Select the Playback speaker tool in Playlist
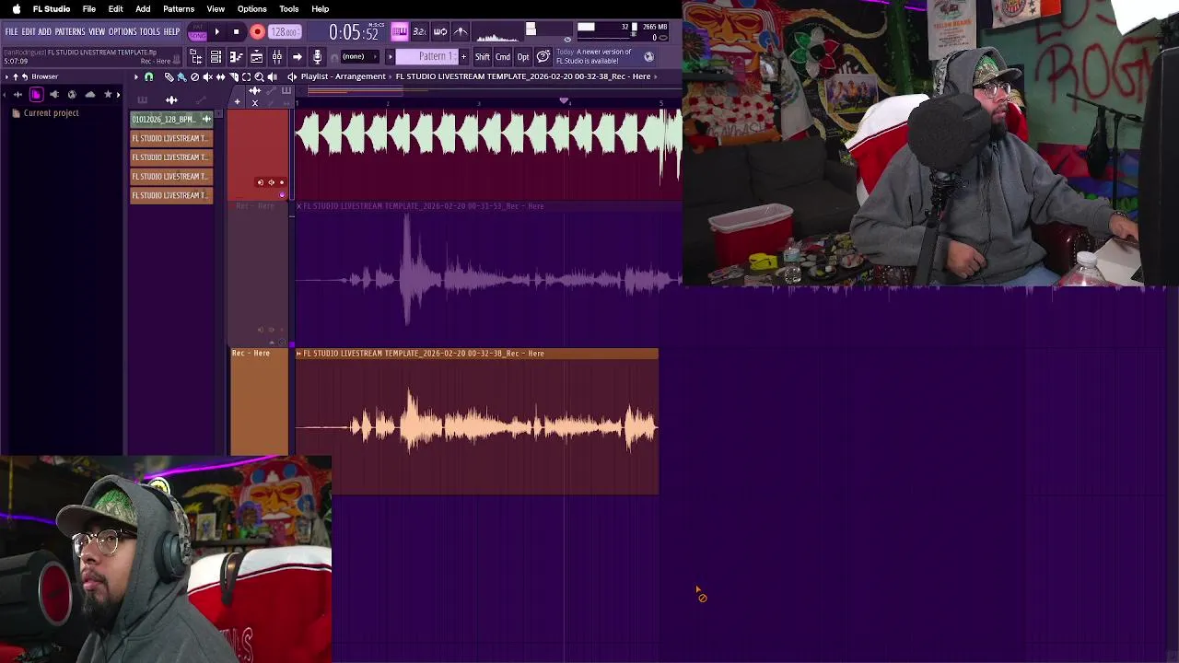Viewport: 1179px width, 663px height. click(x=272, y=76)
